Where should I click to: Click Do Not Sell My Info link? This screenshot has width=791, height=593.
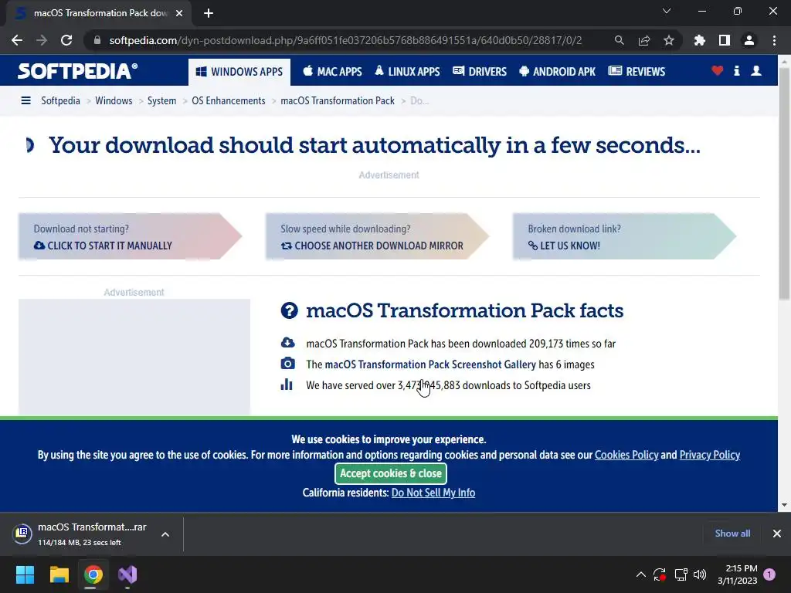click(x=433, y=493)
